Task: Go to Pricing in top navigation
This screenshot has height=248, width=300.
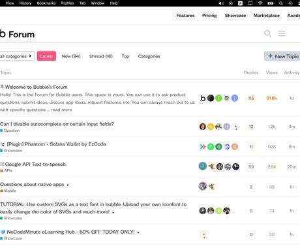Action: (x=209, y=16)
